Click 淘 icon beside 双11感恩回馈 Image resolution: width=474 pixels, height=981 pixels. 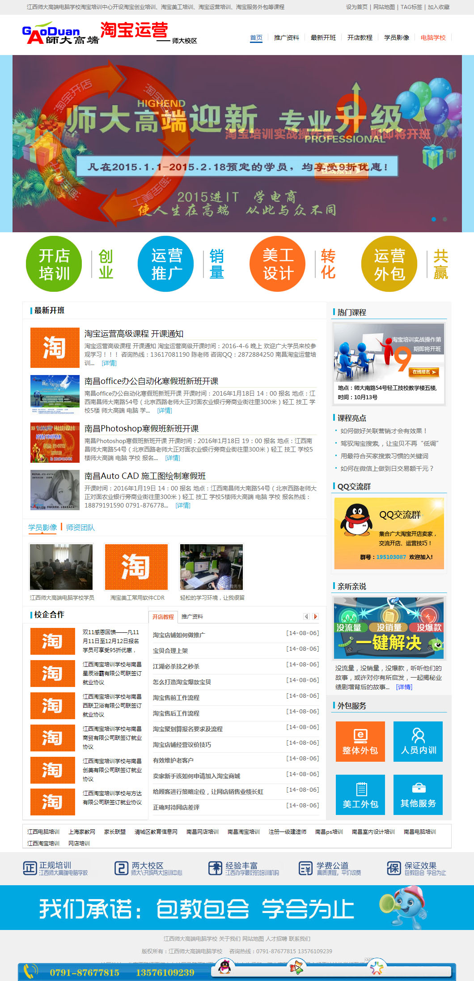(x=53, y=641)
